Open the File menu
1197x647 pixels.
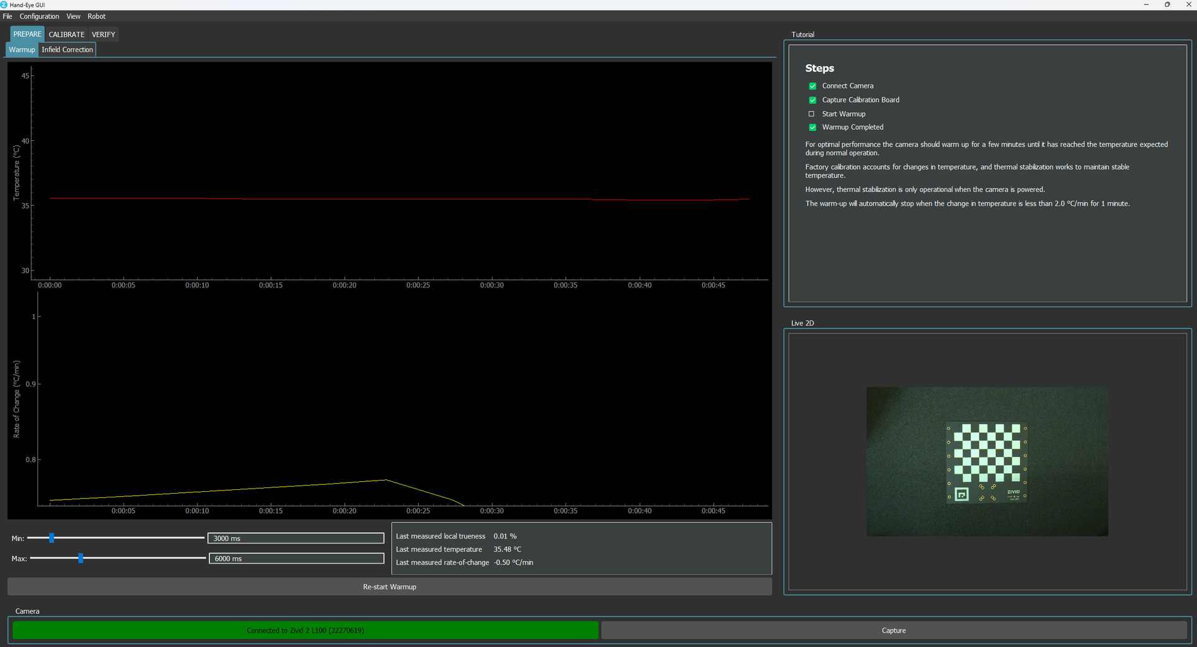[7, 16]
